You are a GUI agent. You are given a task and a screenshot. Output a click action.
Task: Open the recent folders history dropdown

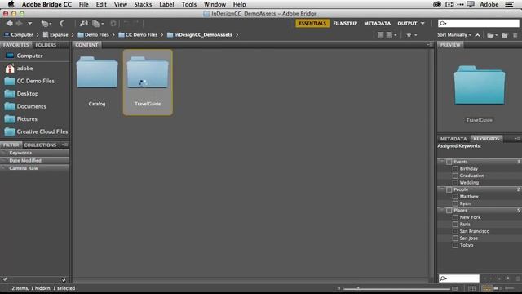(x=29, y=24)
